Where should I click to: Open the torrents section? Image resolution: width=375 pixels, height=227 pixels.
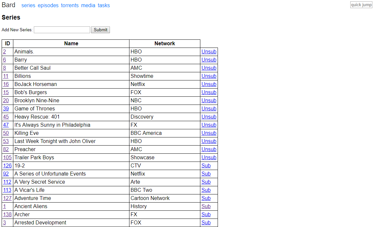(70, 5)
